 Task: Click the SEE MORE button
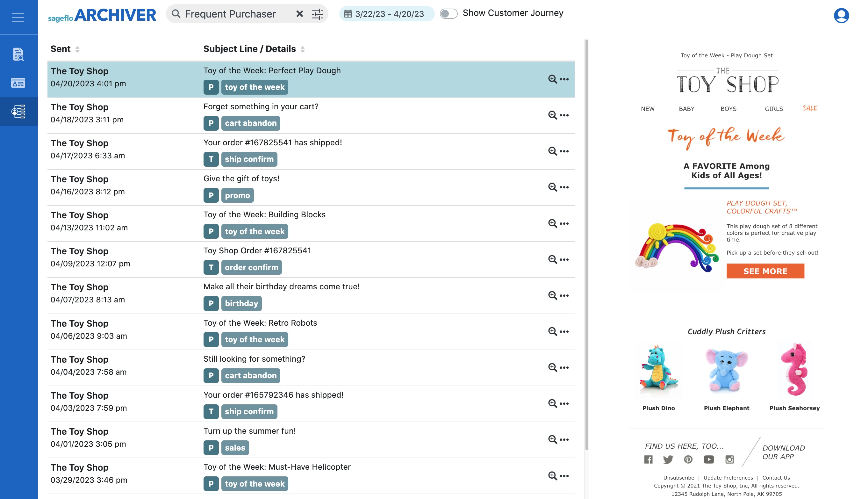765,271
